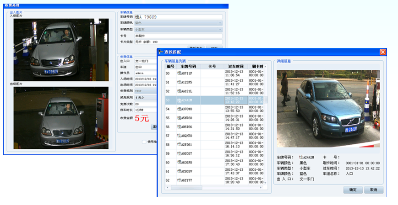Click the 车牌号码 column header in list
The image size is (398, 205).
coord(187,66)
